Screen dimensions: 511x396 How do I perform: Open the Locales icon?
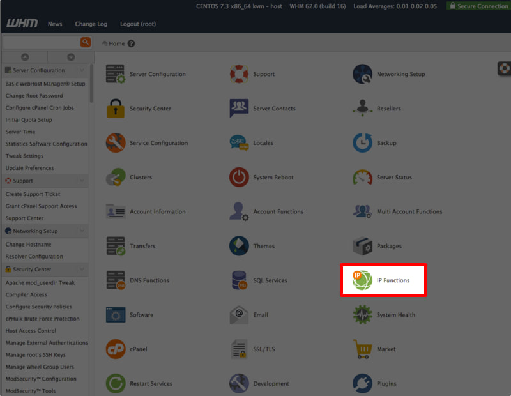point(239,143)
